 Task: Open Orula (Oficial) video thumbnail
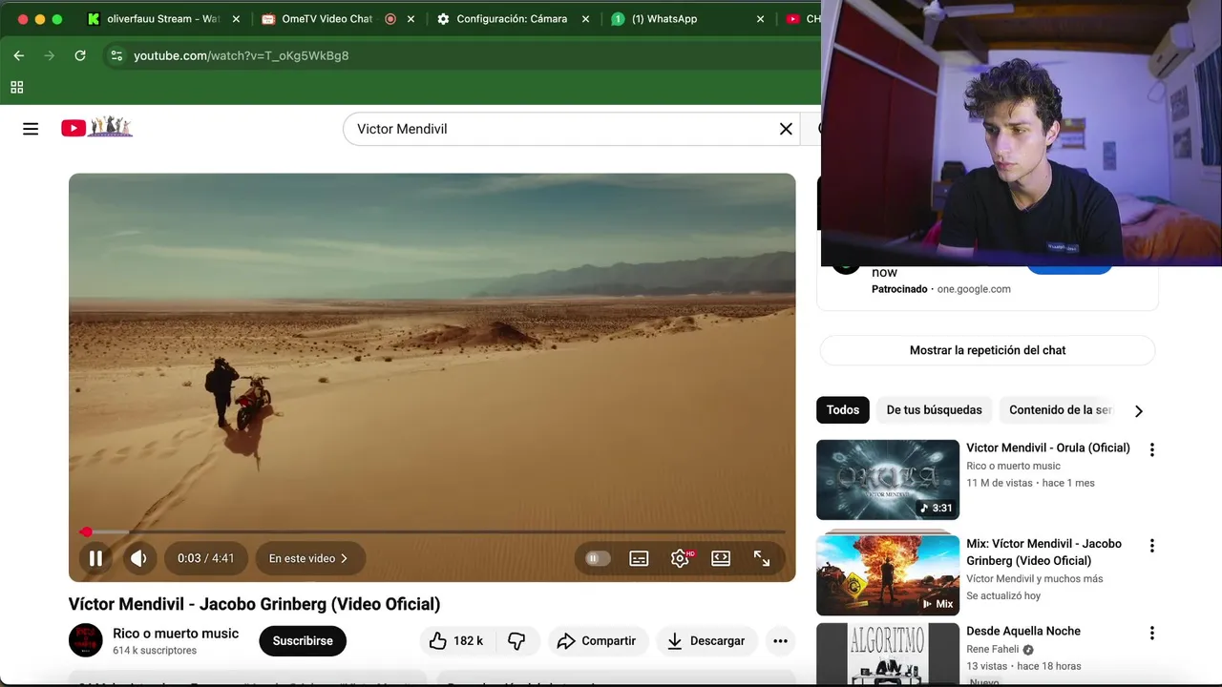click(x=888, y=480)
